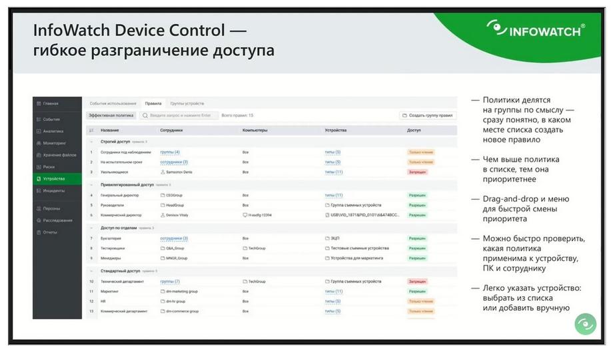
Task: Click Создать группу правил button
Action: pyautogui.click(x=428, y=116)
